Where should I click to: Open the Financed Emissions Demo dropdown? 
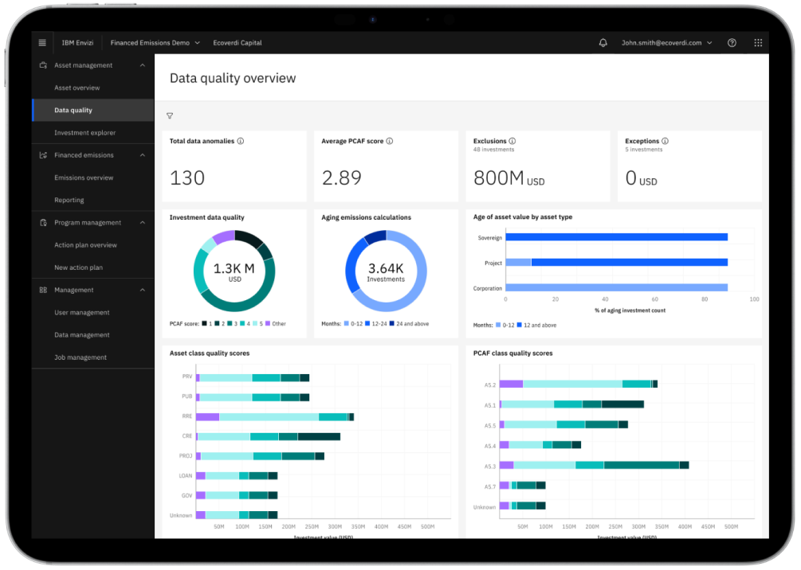tap(155, 43)
